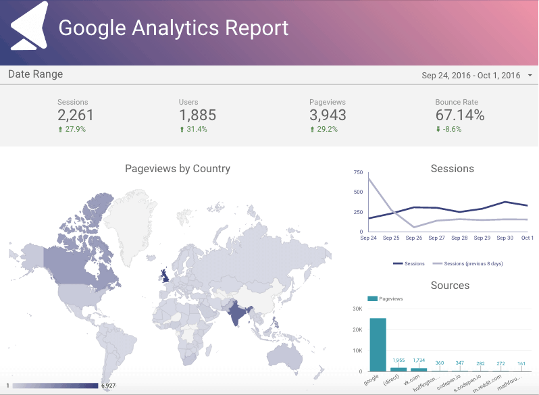Select Australia on the world map
This screenshot has width=539, height=395.
pos(284,356)
